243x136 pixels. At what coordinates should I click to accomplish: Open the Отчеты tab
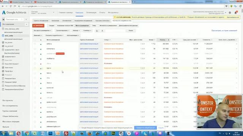tap(102, 12)
